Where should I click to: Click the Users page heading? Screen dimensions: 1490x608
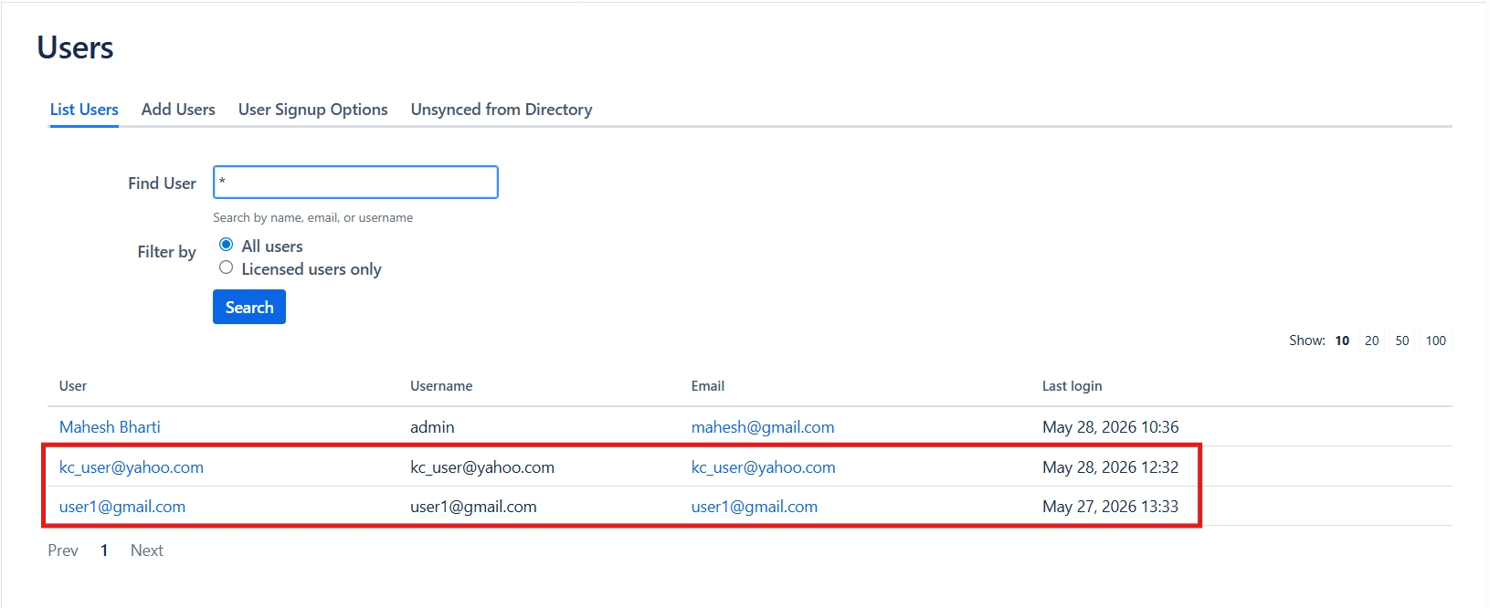(x=76, y=47)
